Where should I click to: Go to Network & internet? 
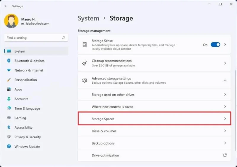coord(36,70)
